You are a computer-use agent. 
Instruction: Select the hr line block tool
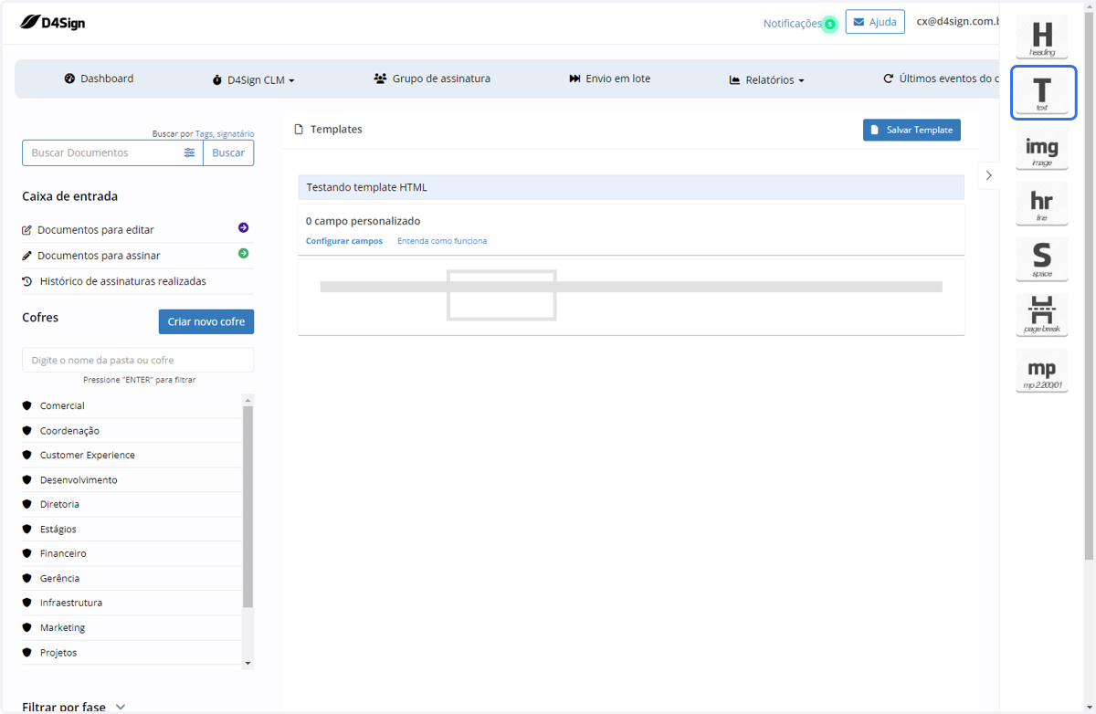pos(1042,204)
